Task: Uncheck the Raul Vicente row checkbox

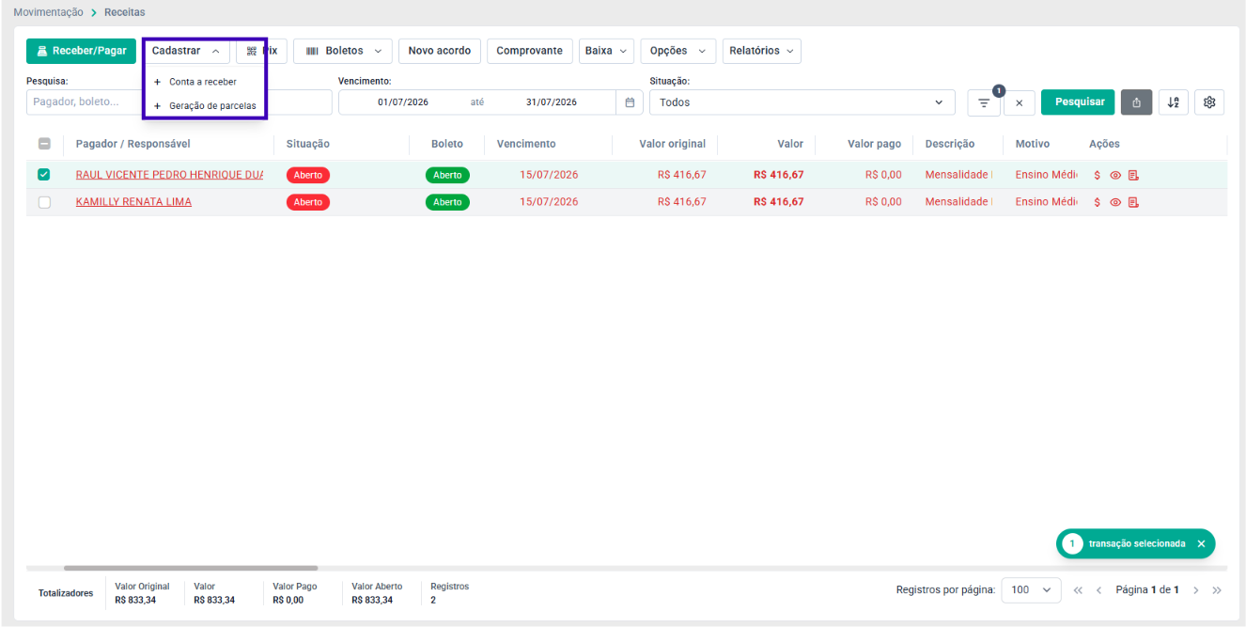Action: tap(44, 175)
